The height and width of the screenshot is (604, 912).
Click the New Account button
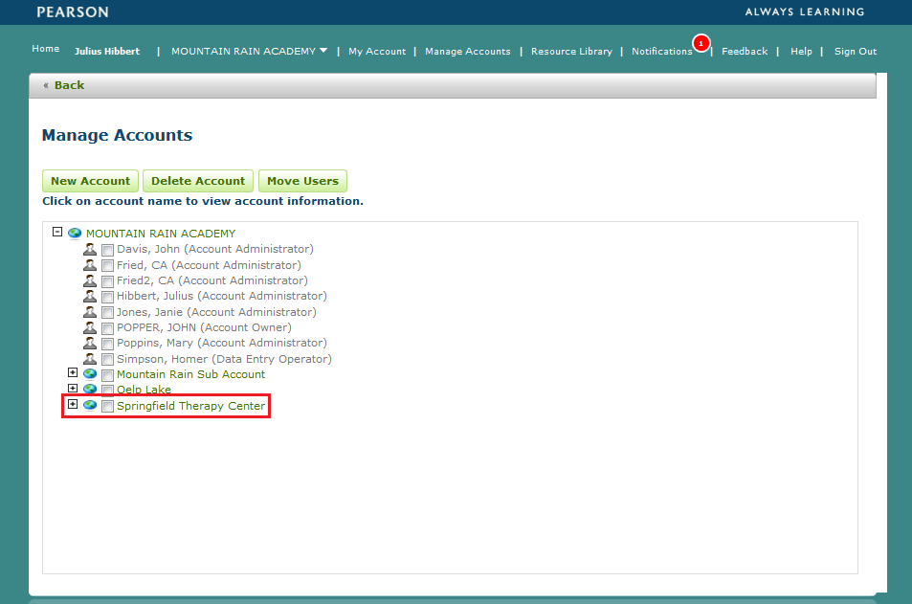pyautogui.click(x=90, y=181)
